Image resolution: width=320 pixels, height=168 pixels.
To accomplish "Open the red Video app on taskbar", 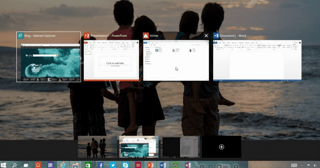I will 138,165.
